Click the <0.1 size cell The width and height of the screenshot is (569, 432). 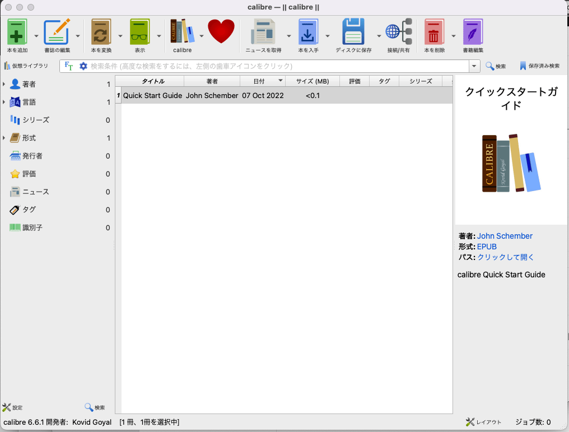pos(313,95)
